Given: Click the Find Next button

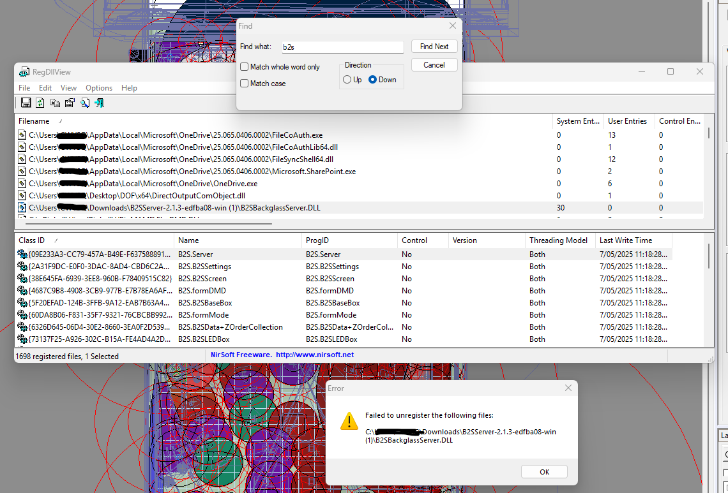Looking at the screenshot, I should pyautogui.click(x=434, y=47).
